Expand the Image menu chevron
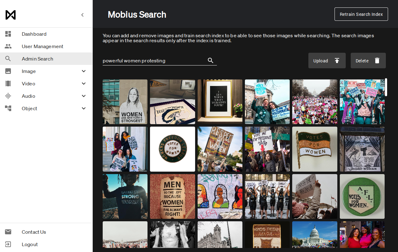Image resolution: width=398 pixels, height=252 pixels. (84, 71)
